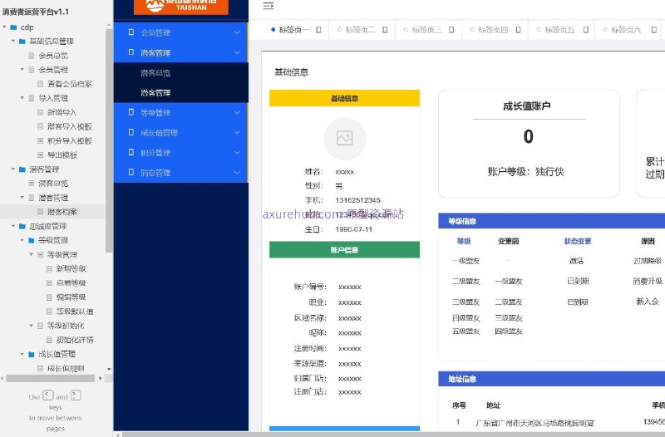
Task: Collapse the 忠诚度管理 tree node
Action: coord(13,226)
